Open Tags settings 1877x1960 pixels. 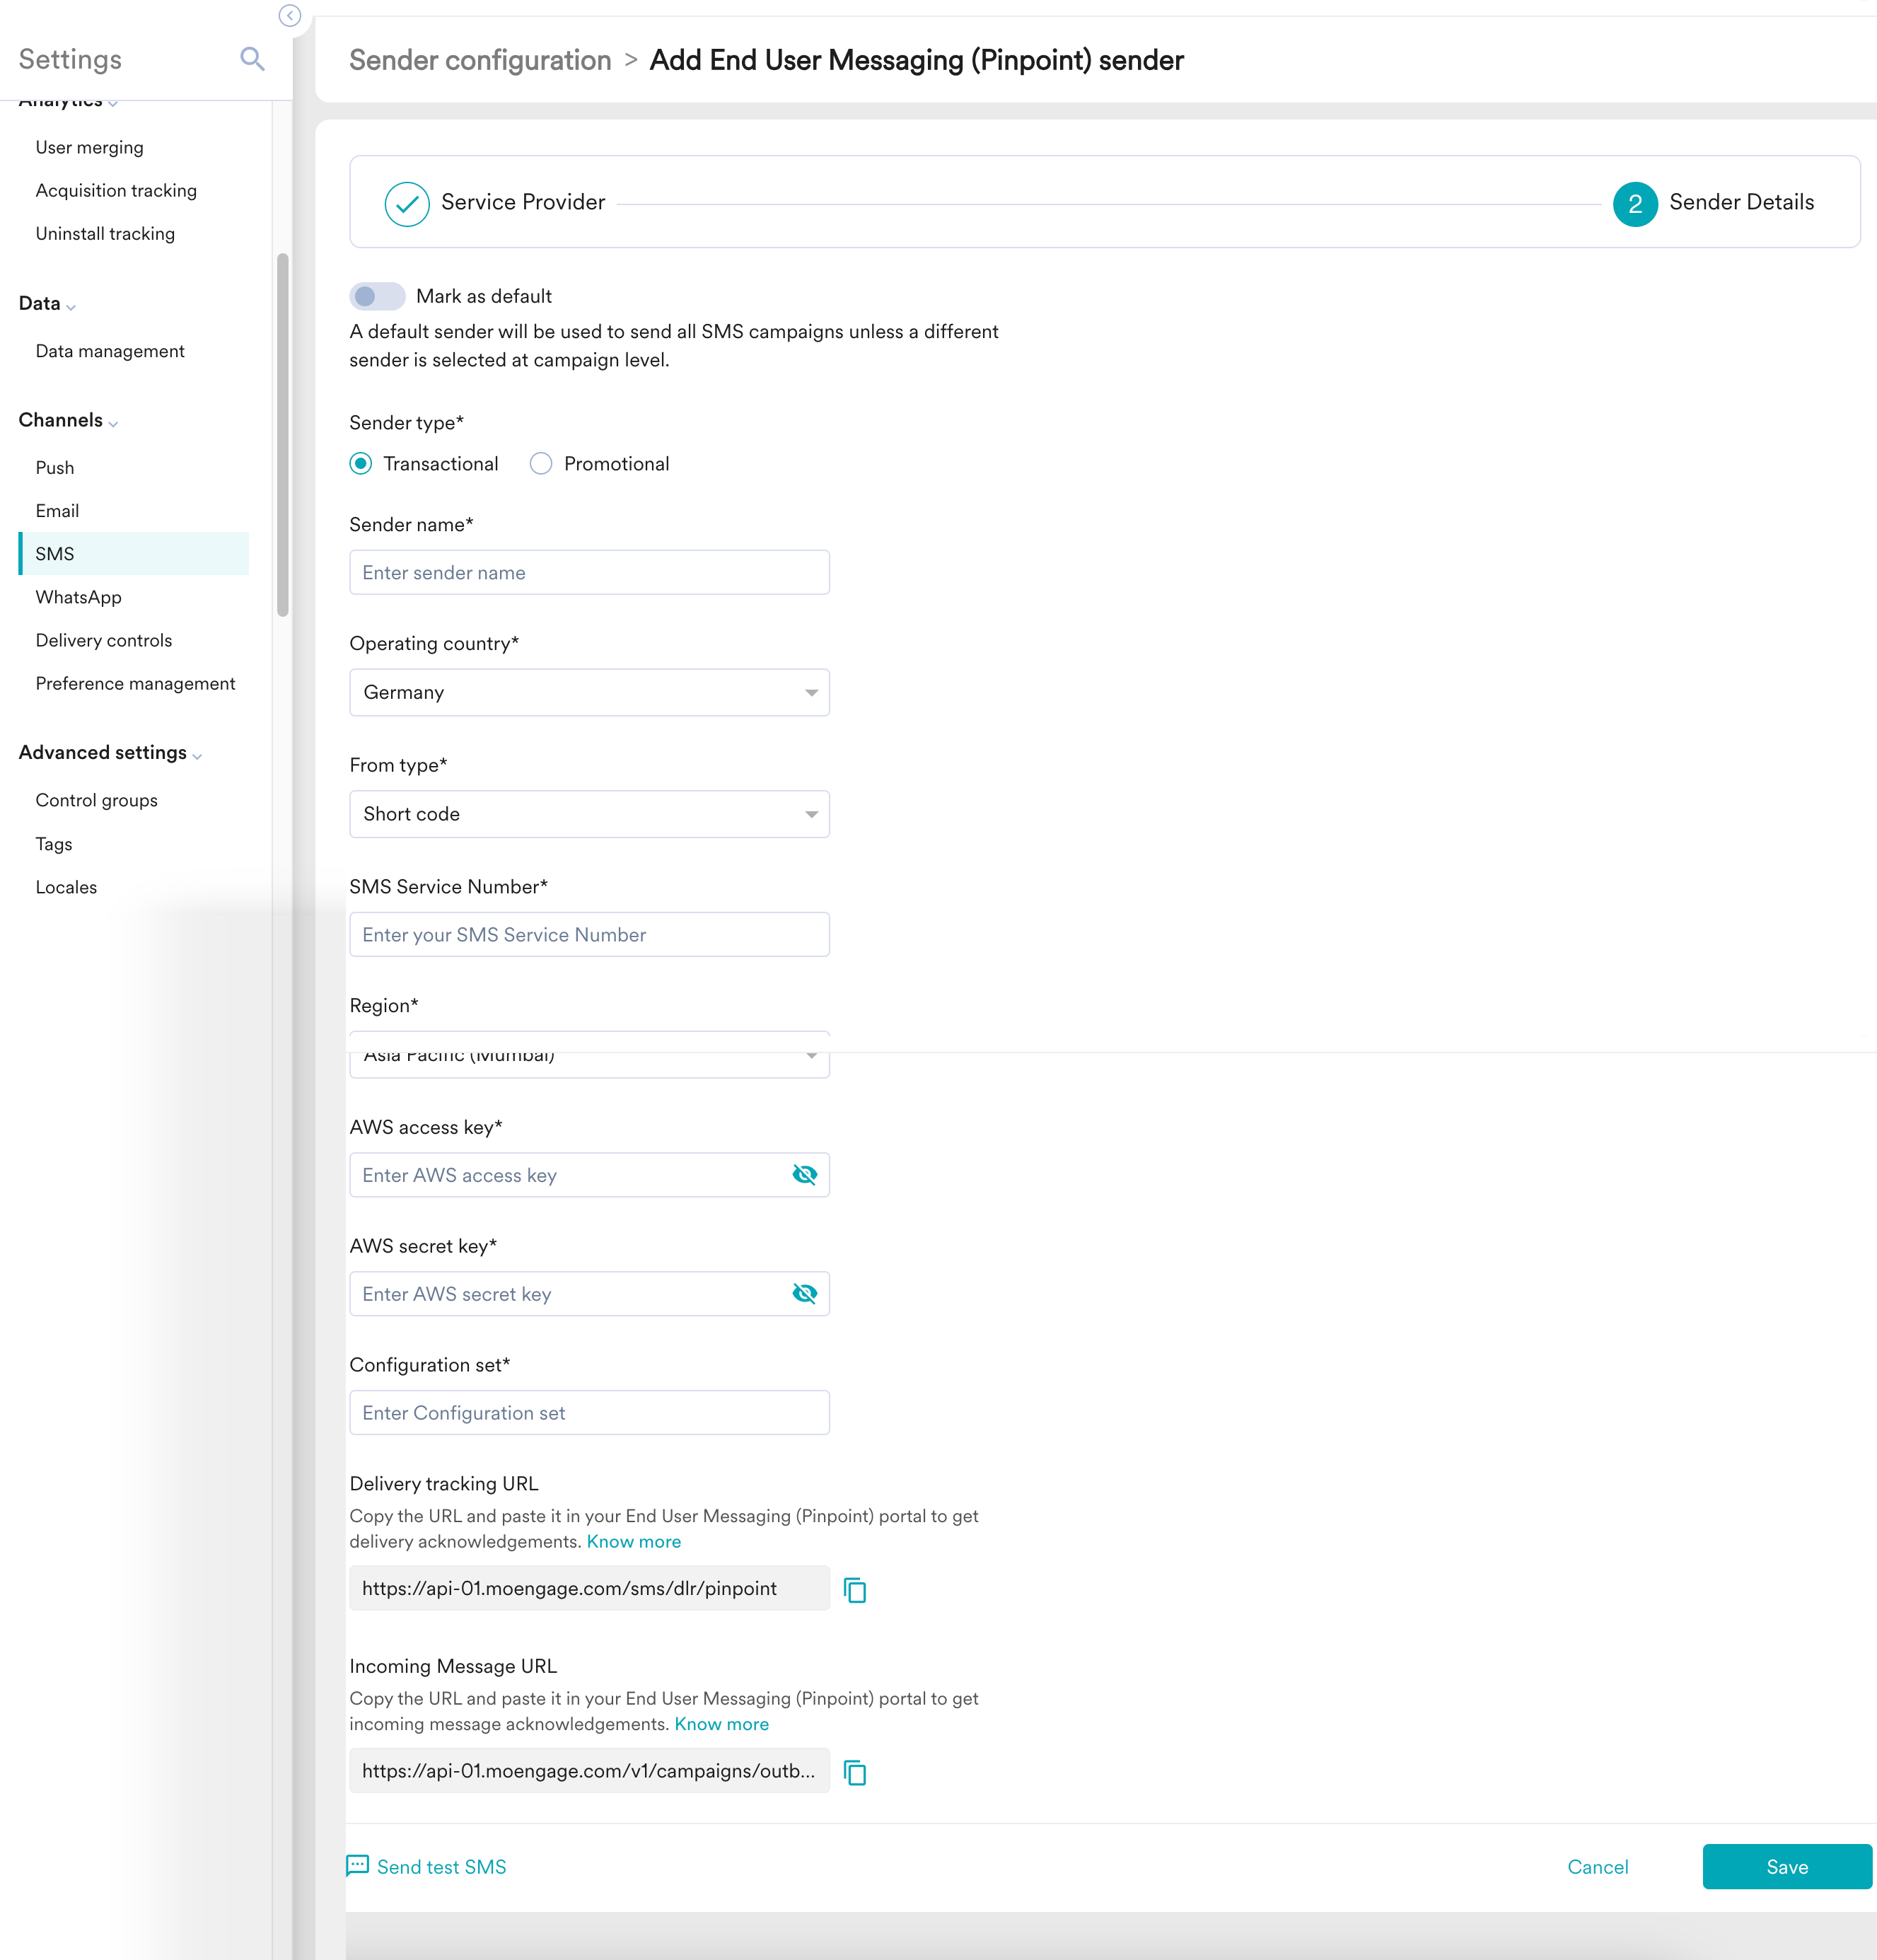(x=54, y=844)
